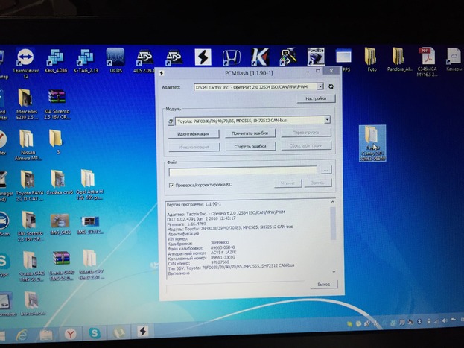Toggle the Проверка/корректировка КС checkbox
Viewport: 464px width, 348px height.
(x=171, y=184)
